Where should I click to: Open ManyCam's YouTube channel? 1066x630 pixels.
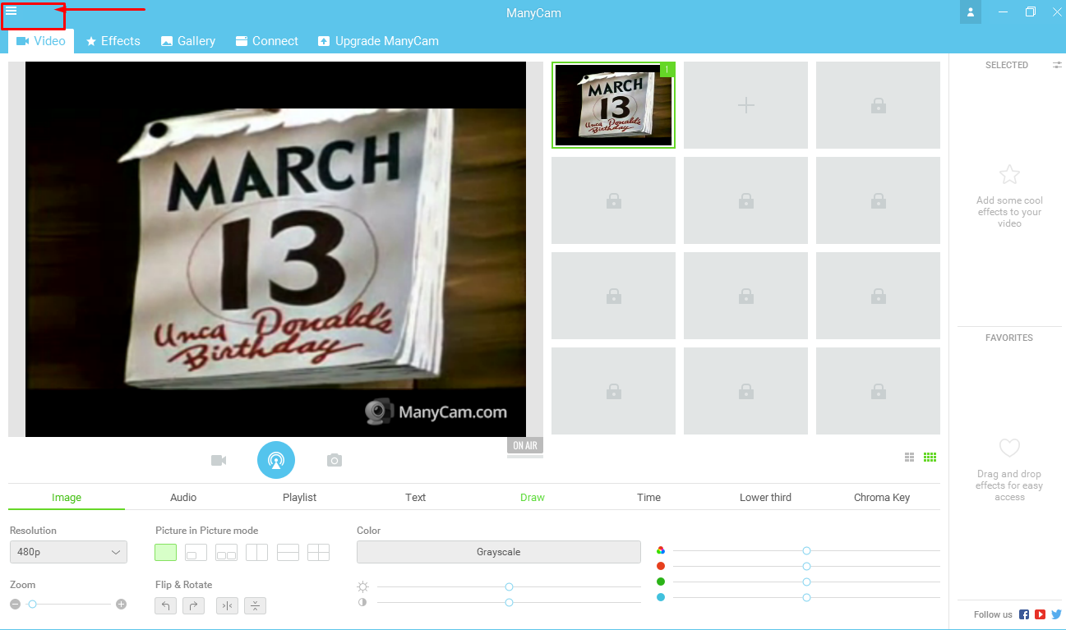click(x=1041, y=614)
